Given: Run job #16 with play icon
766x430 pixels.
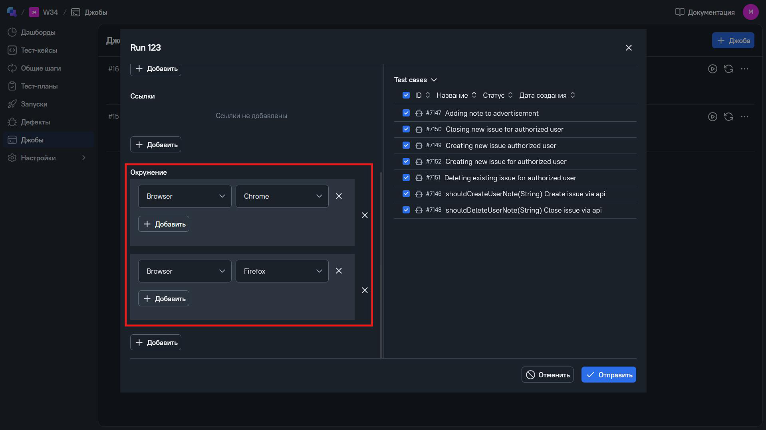Looking at the screenshot, I should pos(712,69).
